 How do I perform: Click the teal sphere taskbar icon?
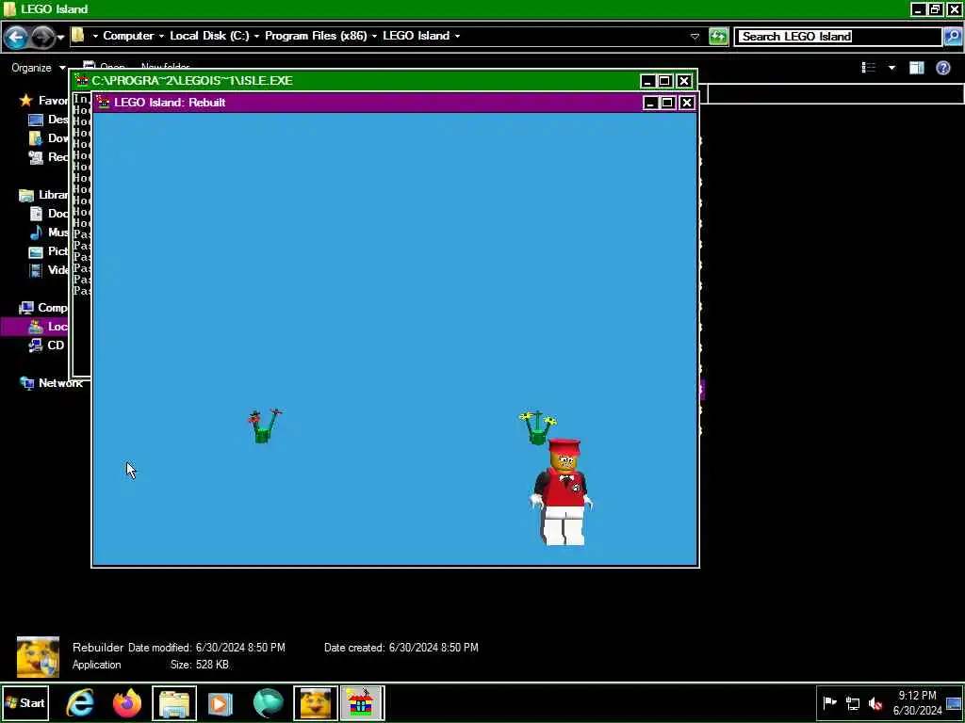[268, 703]
